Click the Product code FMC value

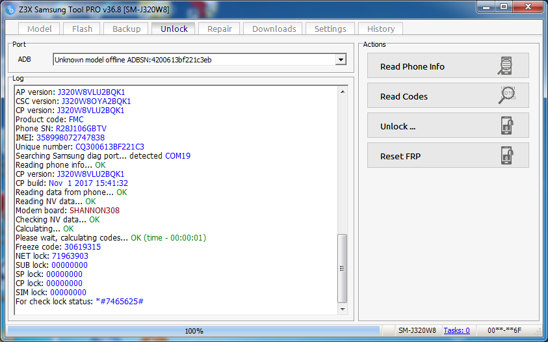tap(76, 120)
